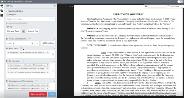Screen dimensions: 184x98
Task: Collapse the Tagging Actions section
Action: point(7,11)
